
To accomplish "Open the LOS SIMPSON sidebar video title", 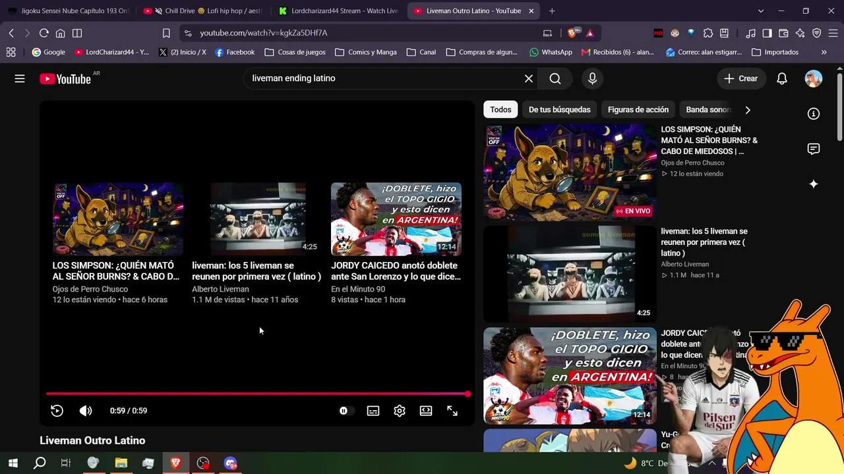I will pyautogui.click(x=709, y=140).
